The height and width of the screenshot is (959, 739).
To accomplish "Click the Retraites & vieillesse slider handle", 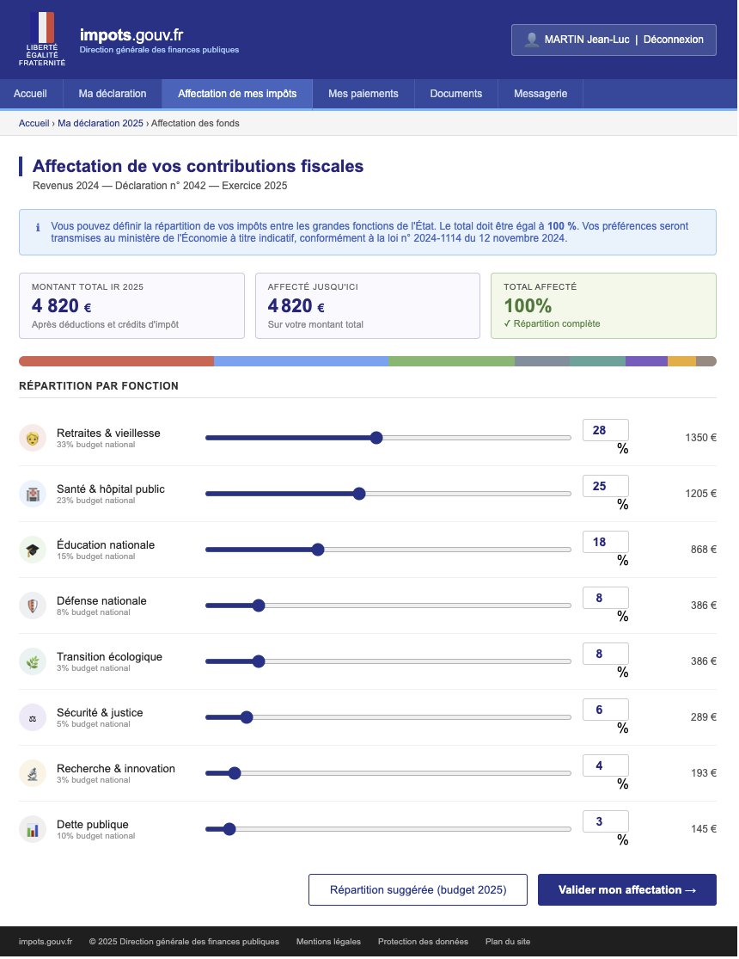I will pyautogui.click(x=376, y=438).
